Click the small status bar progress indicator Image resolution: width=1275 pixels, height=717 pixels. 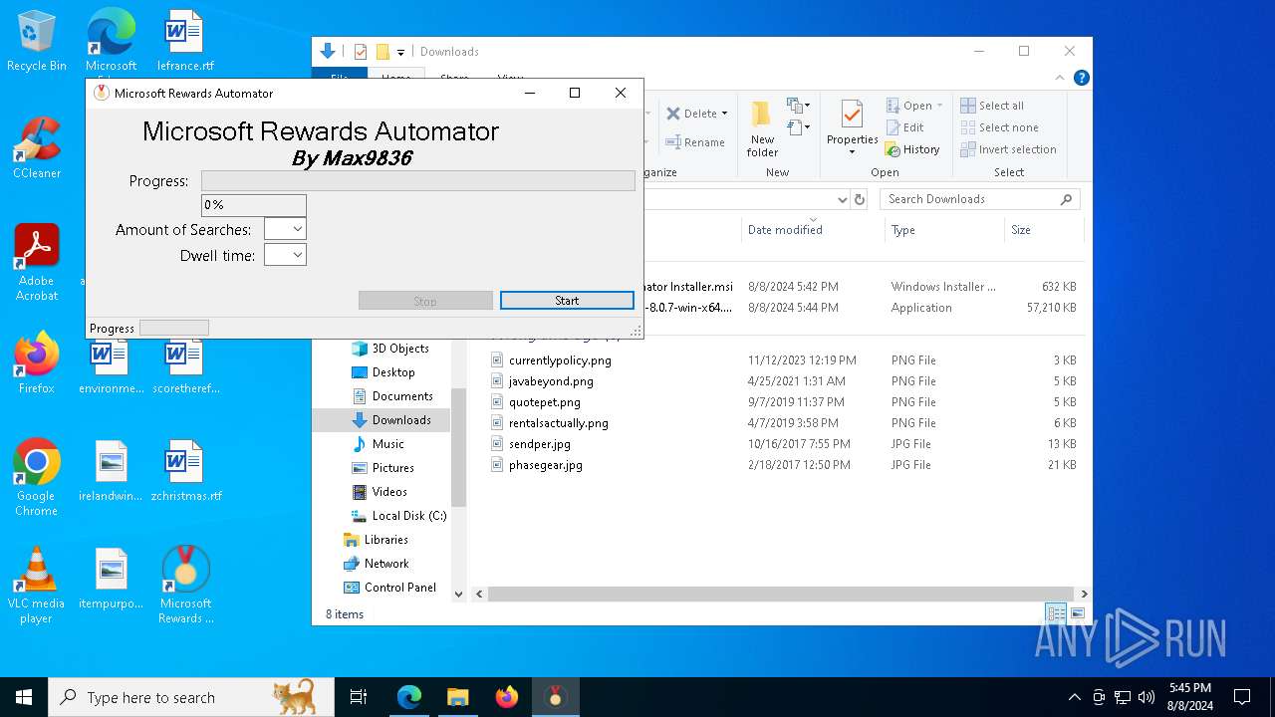tap(174, 328)
